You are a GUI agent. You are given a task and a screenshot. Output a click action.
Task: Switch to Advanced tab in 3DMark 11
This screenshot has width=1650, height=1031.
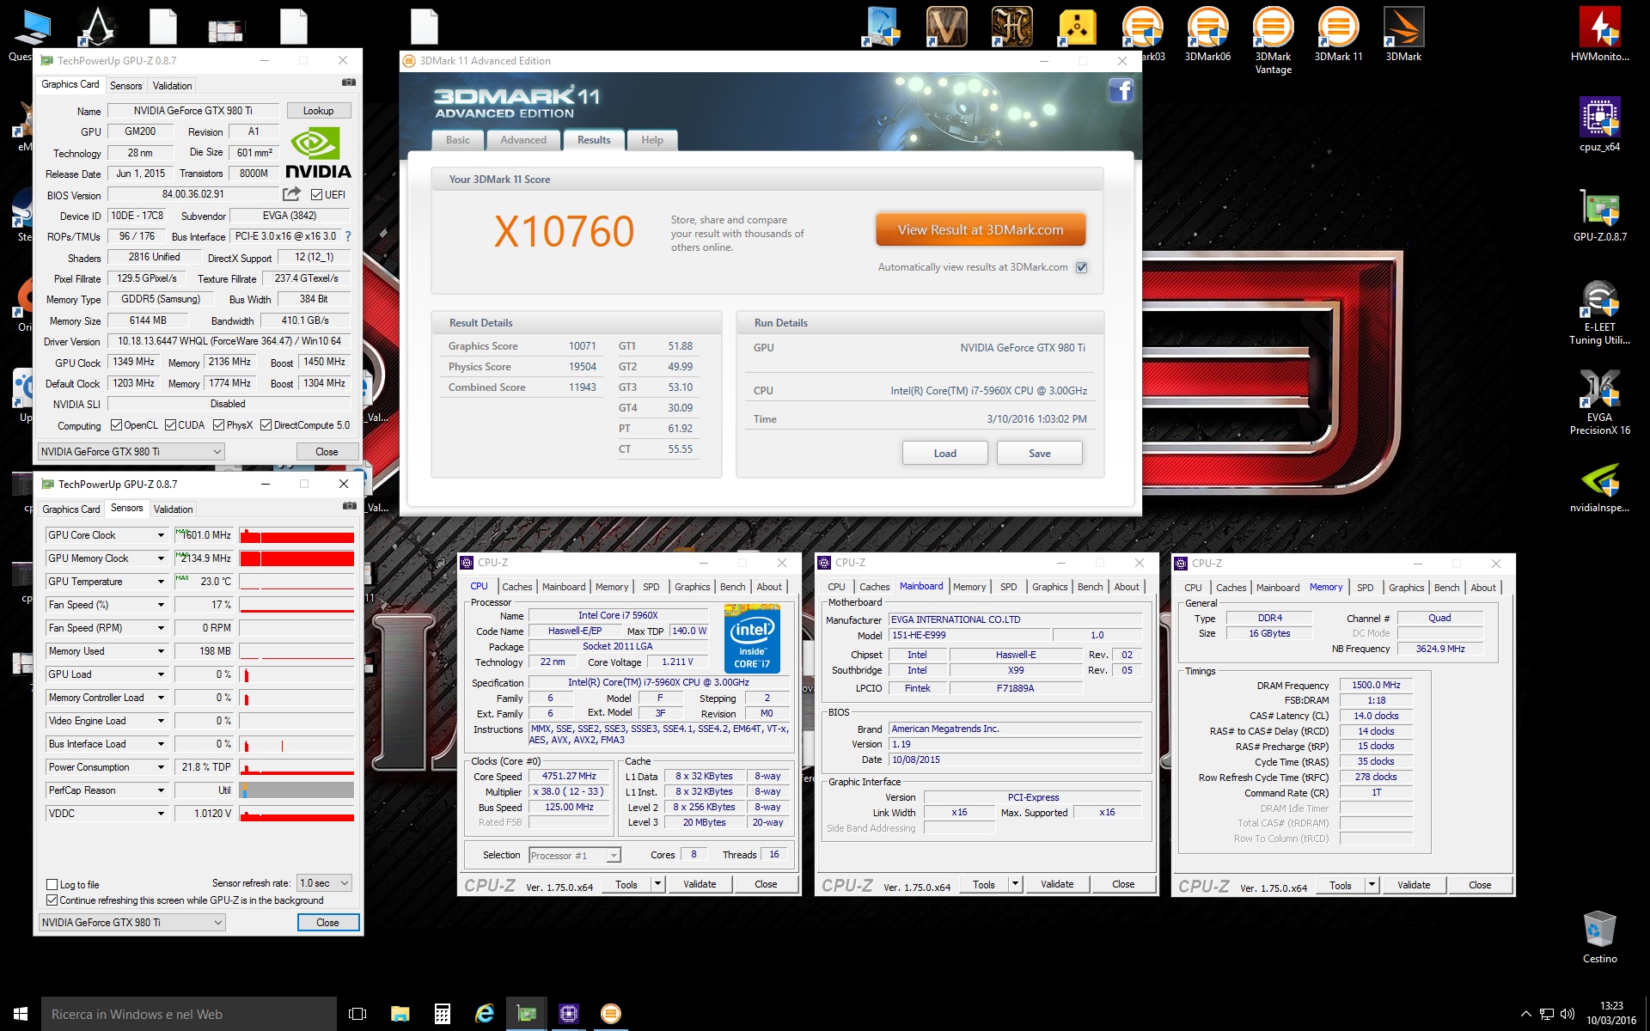[x=523, y=140]
